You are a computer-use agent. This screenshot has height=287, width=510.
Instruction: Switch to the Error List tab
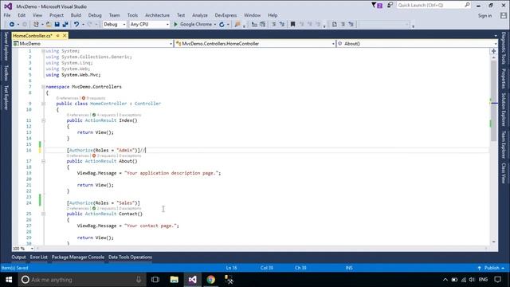(39, 257)
